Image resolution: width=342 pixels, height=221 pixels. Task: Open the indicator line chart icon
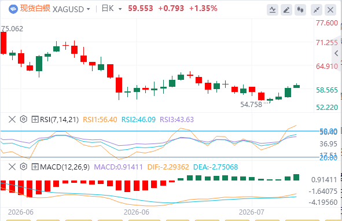[273, 10]
